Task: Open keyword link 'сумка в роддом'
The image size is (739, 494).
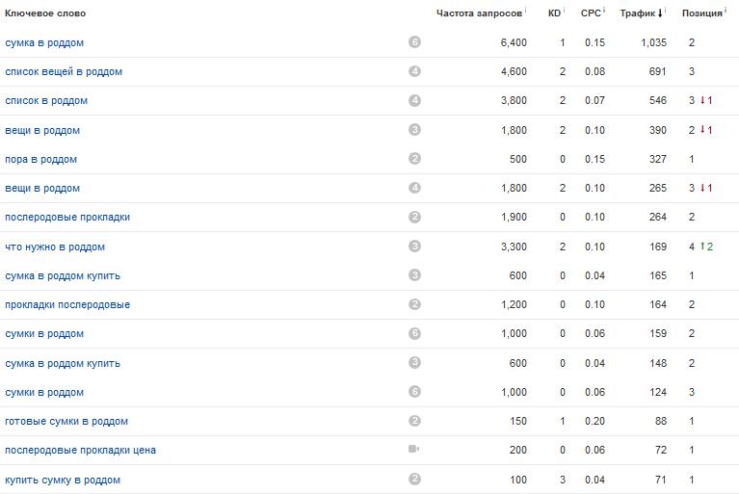Action: 44,43
